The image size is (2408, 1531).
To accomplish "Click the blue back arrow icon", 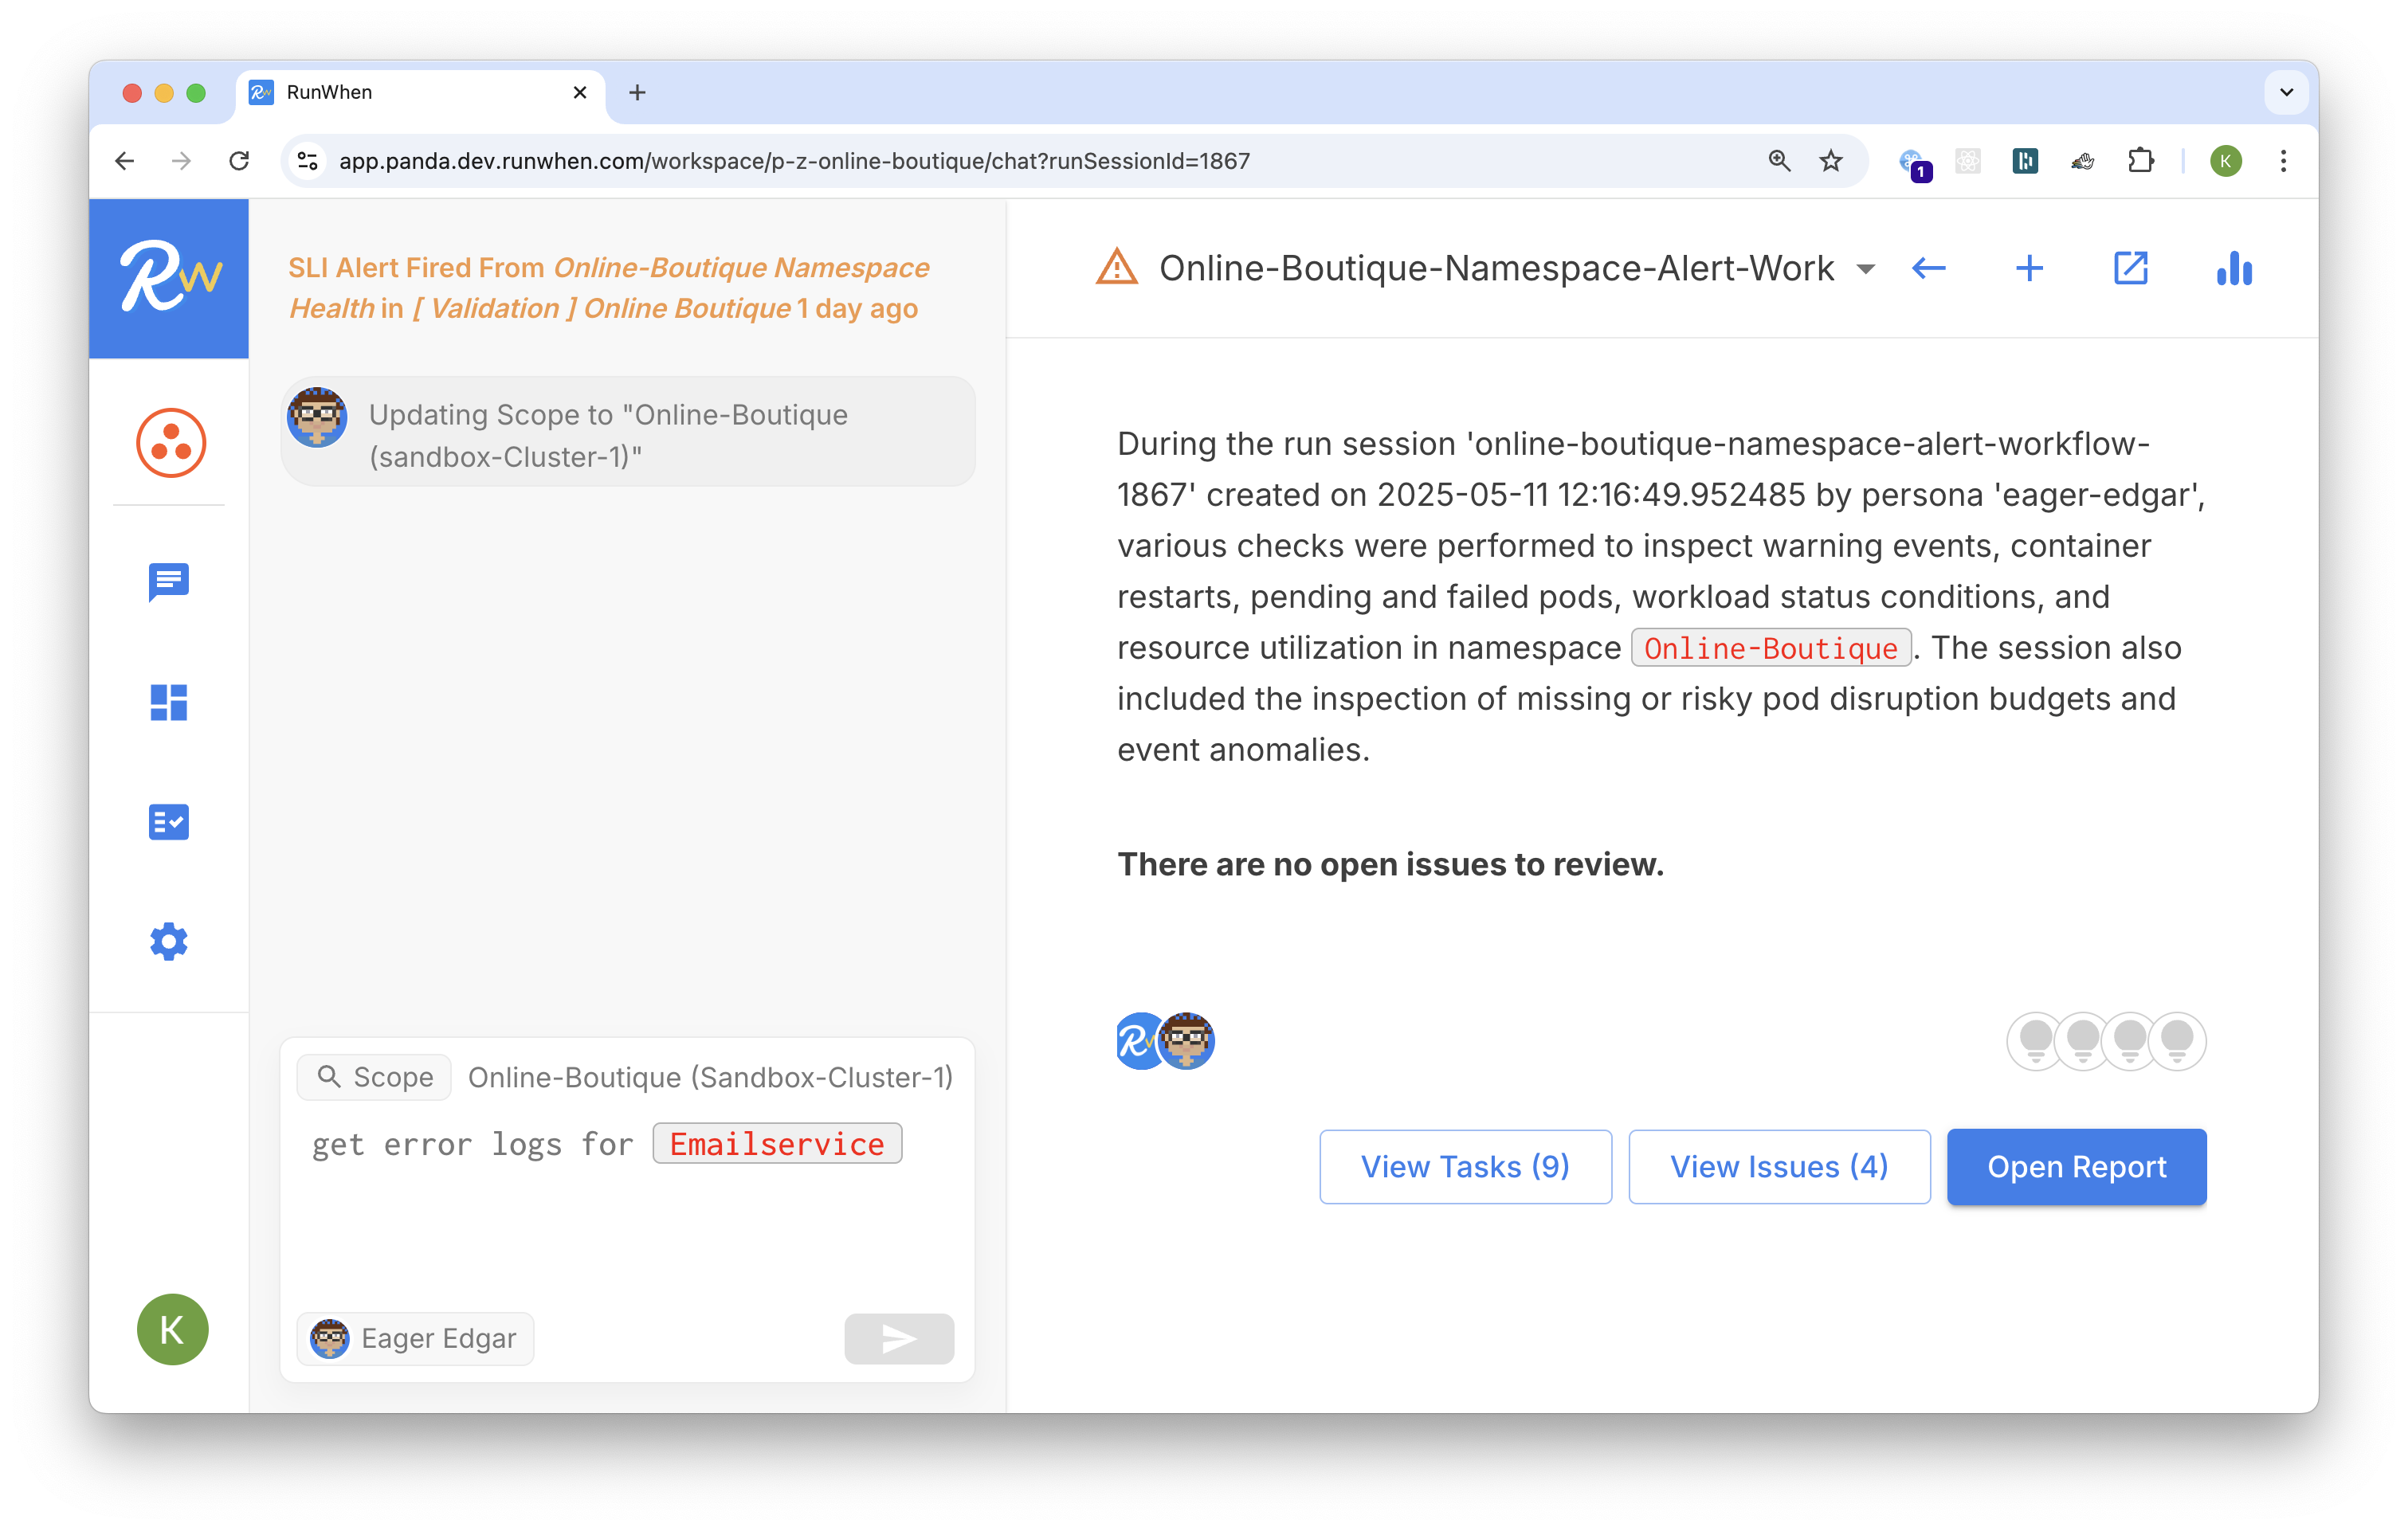I will pos(1928,268).
